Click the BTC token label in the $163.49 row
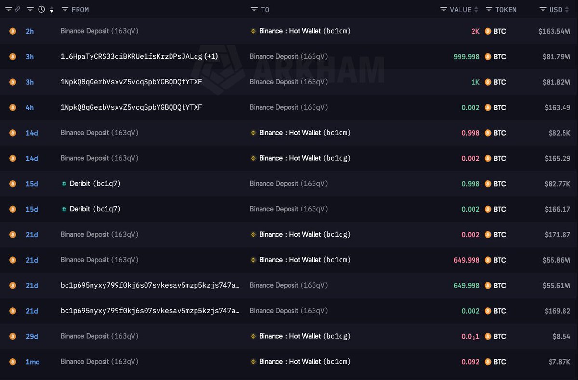The height and width of the screenshot is (380, 578). (500, 108)
